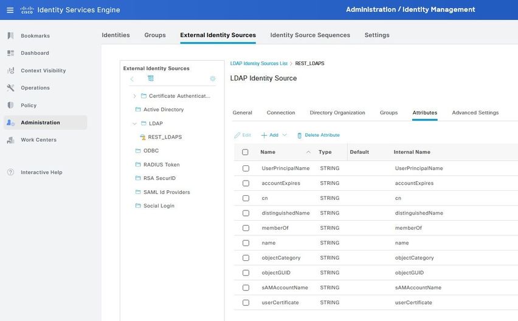Click the Delete Attribute trash icon
This screenshot has height=321, width=518.
tap(299, 136)
